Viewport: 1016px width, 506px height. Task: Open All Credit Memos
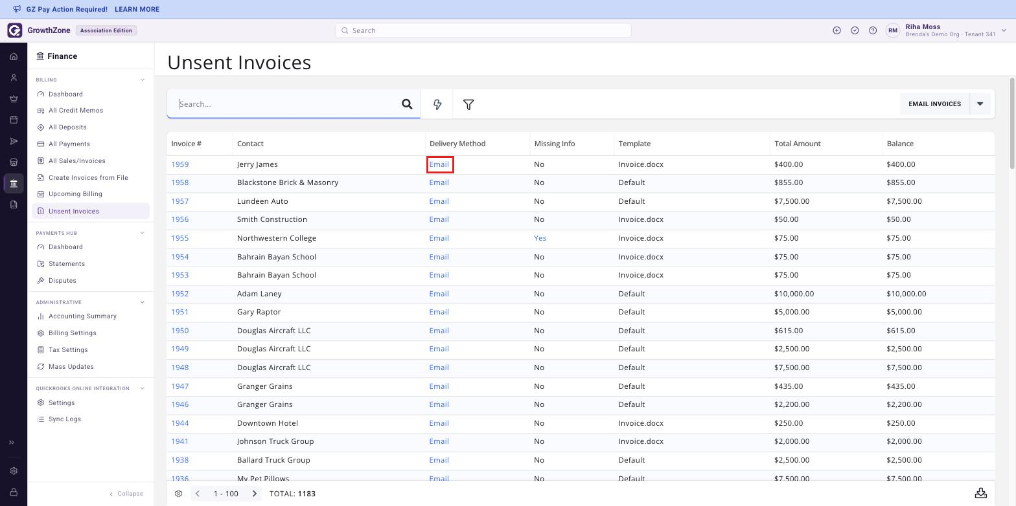76,111
